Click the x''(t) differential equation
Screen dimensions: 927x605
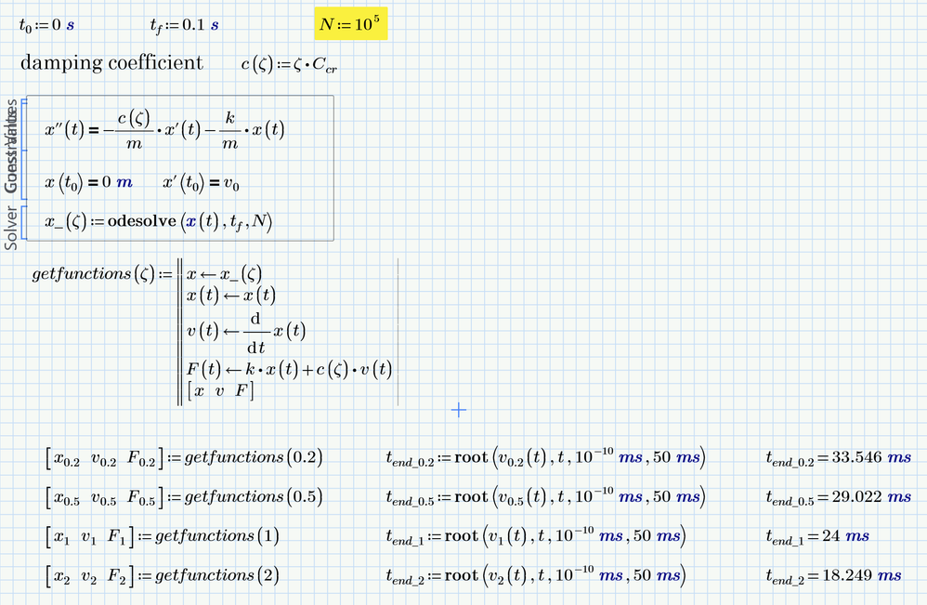[x=164, y=131]
